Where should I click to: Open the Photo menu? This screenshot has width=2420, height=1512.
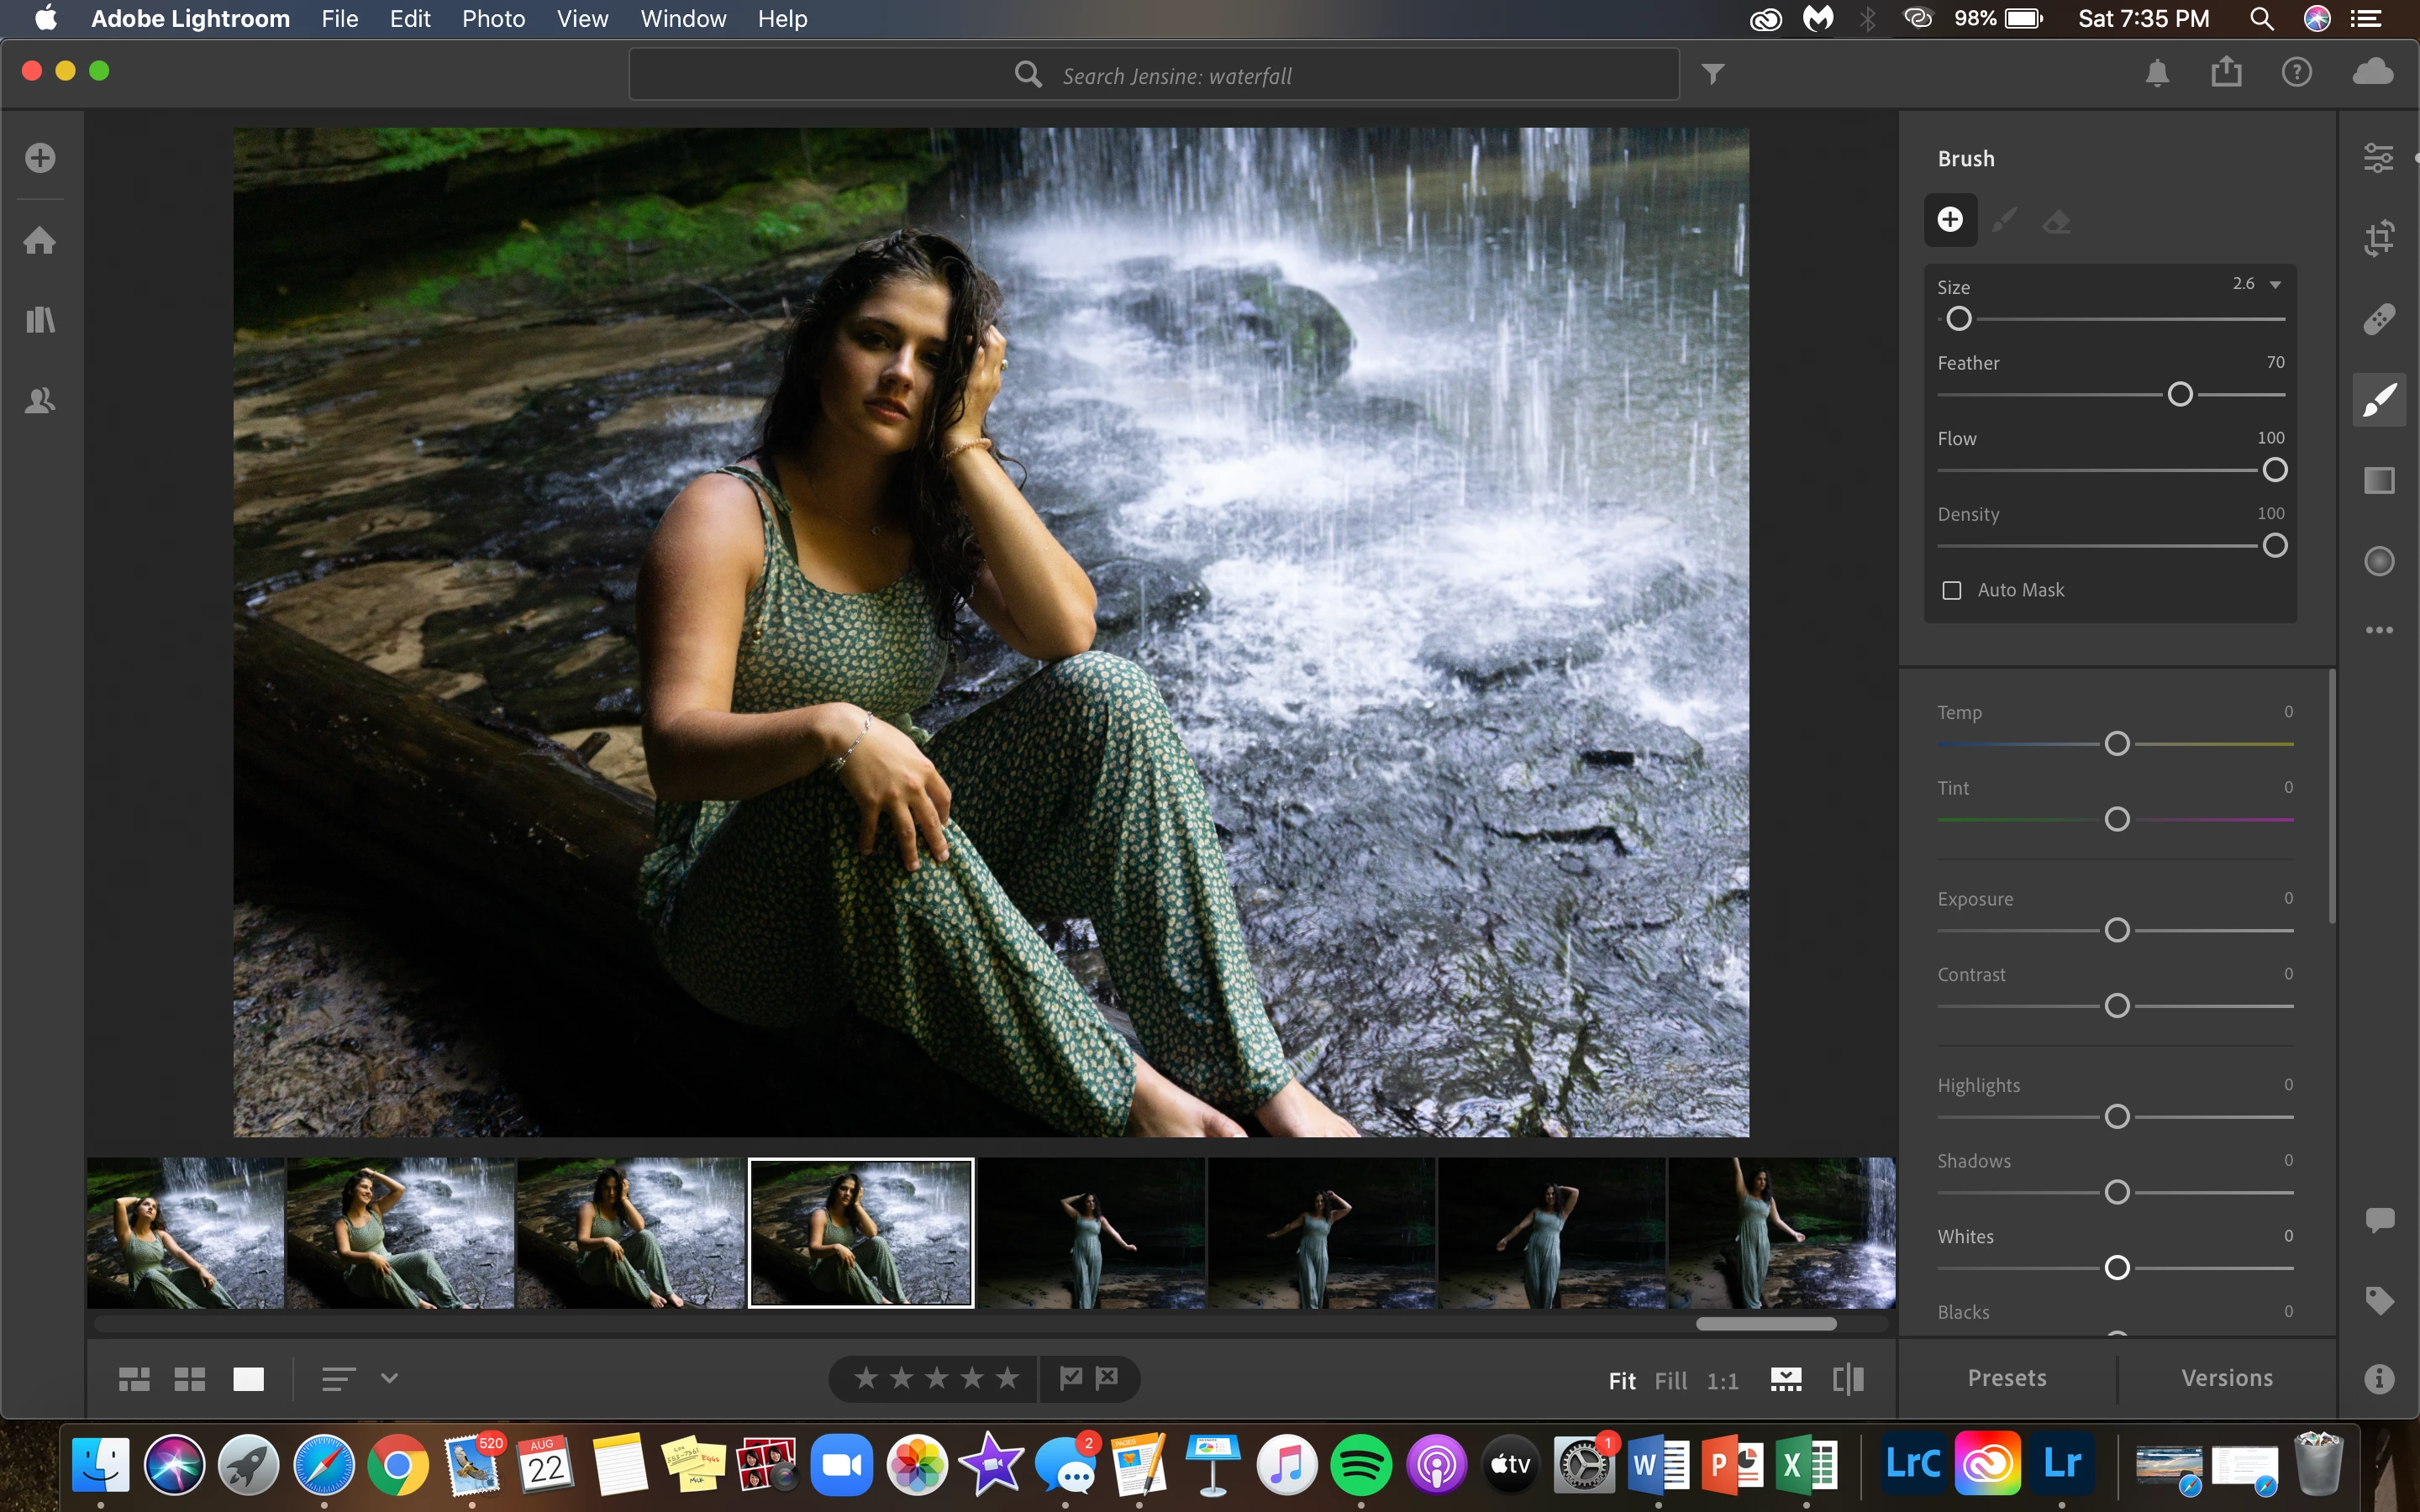[x=493, y=19]
